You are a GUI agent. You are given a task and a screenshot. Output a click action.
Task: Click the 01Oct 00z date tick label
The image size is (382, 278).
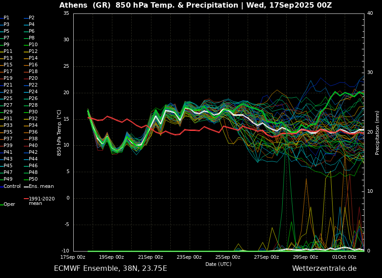(x=344, y=257)
